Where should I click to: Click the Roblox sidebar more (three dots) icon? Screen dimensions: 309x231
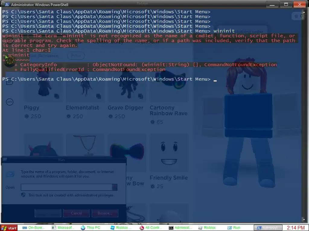(10, 102)
